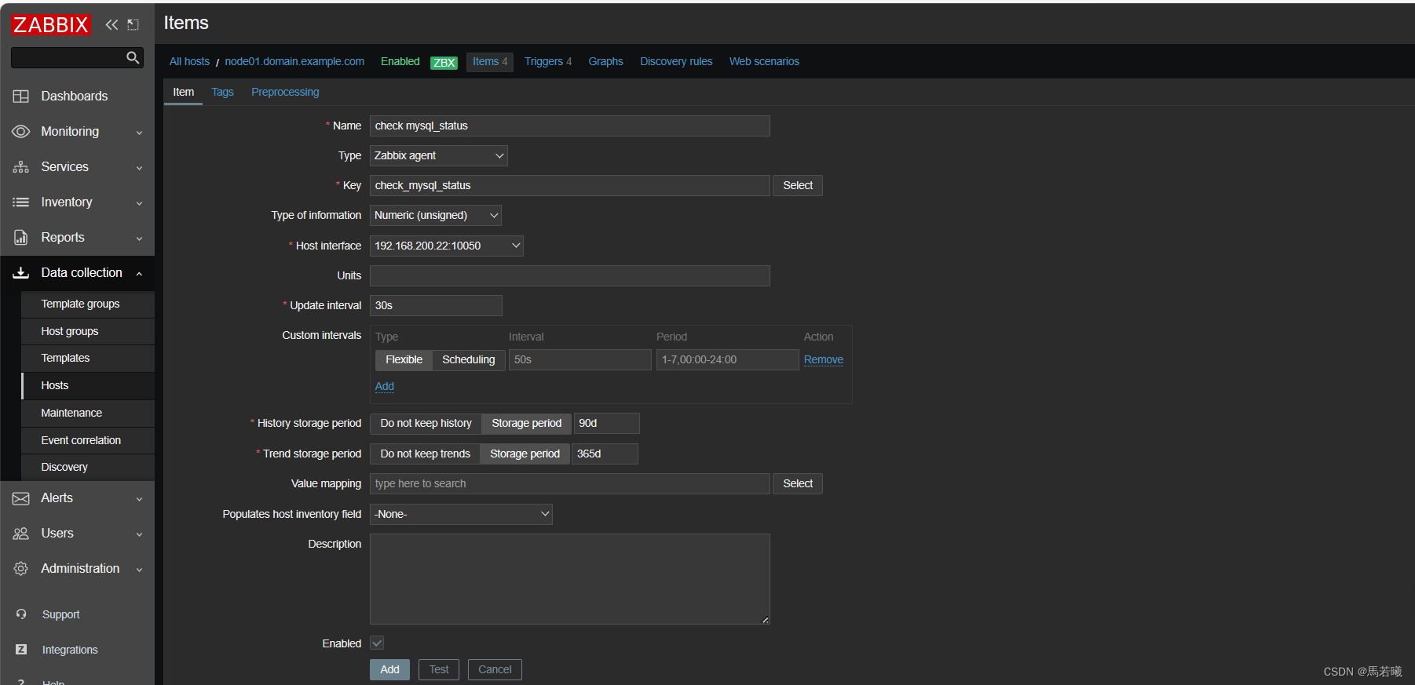Click the search magnifier icon
This screenshot has width=1415, height=685.
[133, 57]
